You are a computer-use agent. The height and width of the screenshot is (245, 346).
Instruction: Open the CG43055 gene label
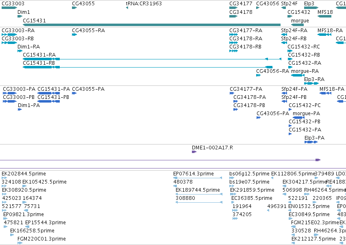(83, 4)
